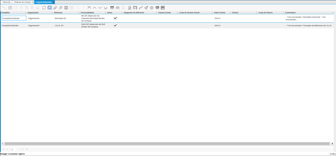Jump to the first record icon
Viewport: 336px width, 156px height.
tap(89, 8)
